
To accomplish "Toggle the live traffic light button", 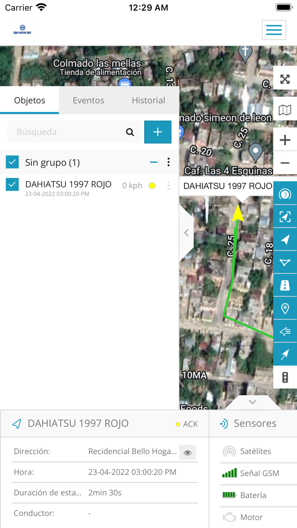I will 285,377.
